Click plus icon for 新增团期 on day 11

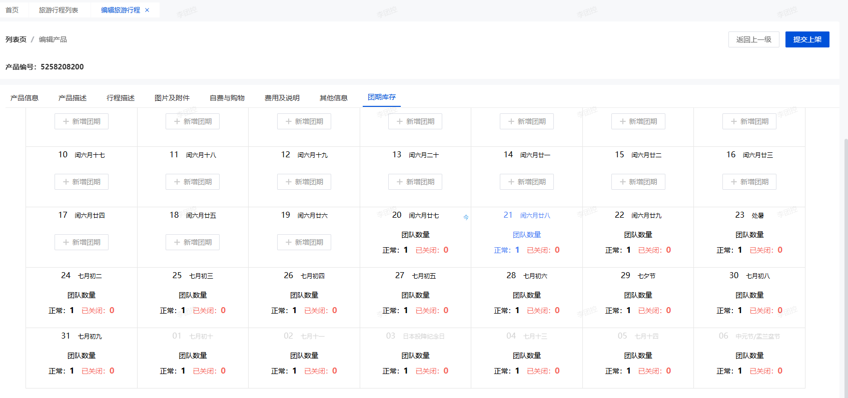177,182
